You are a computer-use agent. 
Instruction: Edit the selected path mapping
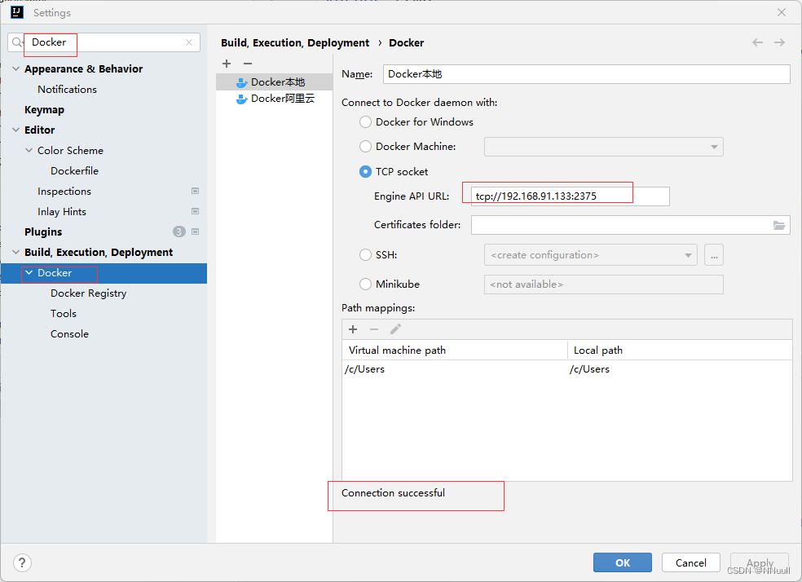point(395,329)
